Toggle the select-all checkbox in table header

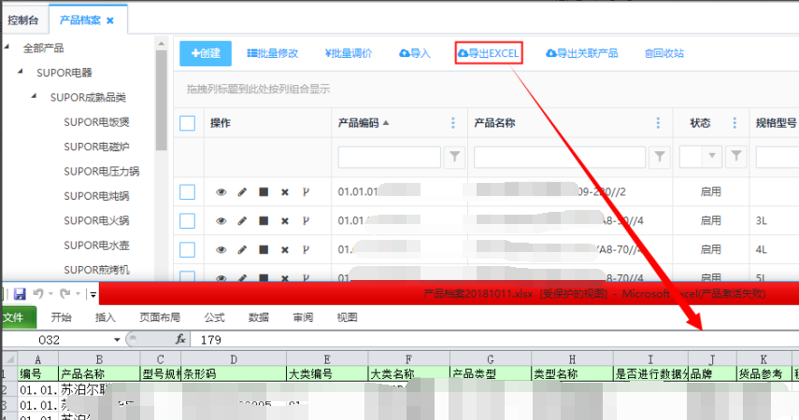(187, 123)
